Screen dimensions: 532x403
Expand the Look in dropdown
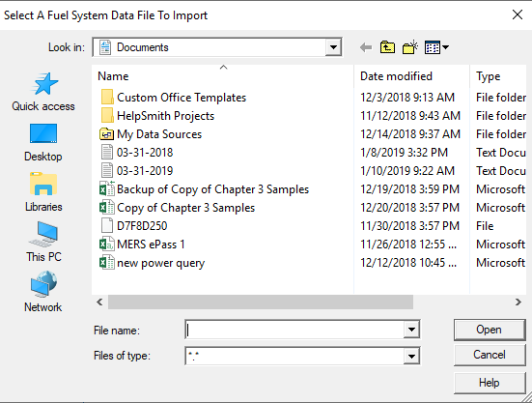(x=333, y=47)
